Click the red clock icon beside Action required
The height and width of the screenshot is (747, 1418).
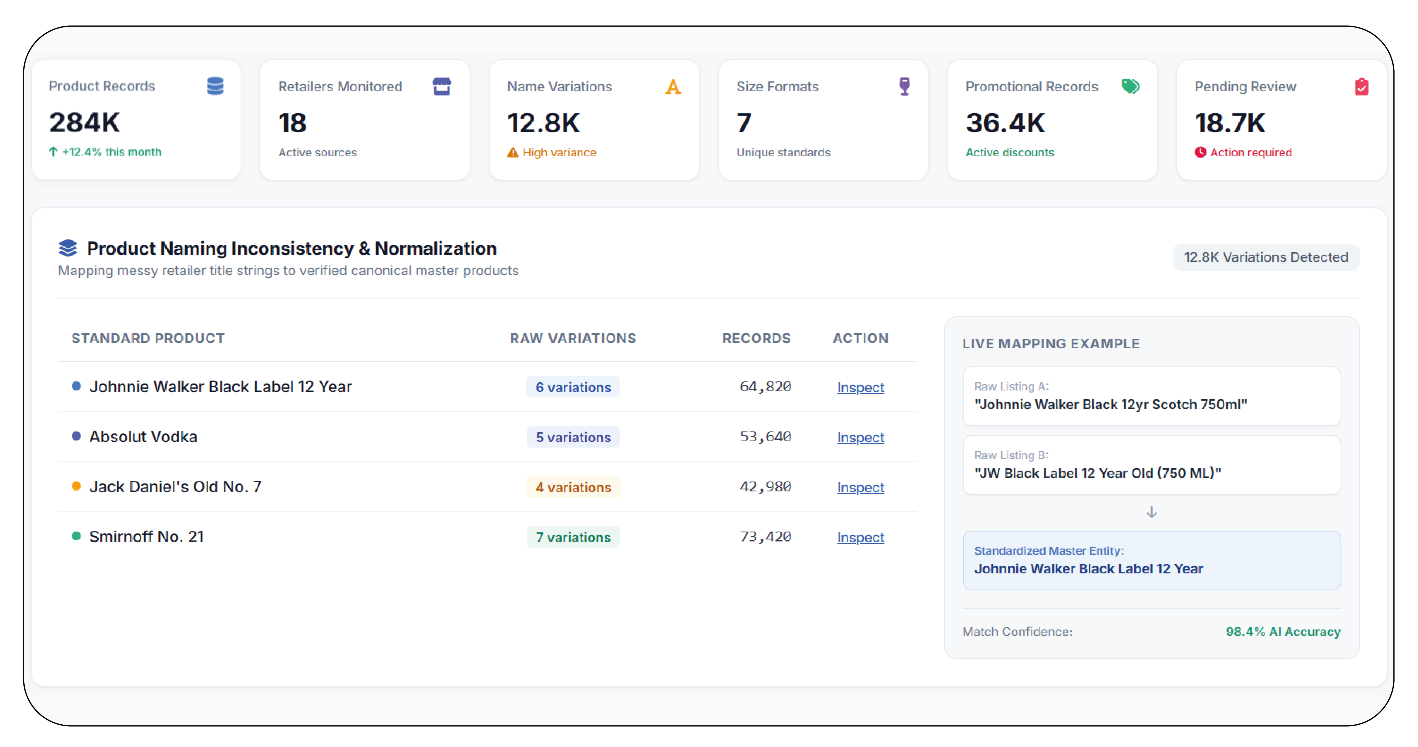click(1201, 152)
